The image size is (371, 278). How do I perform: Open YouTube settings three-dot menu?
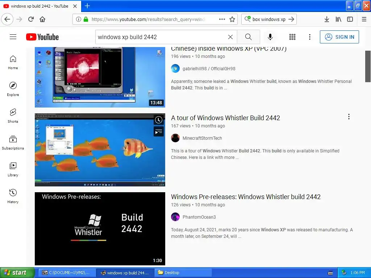[309, 37]
